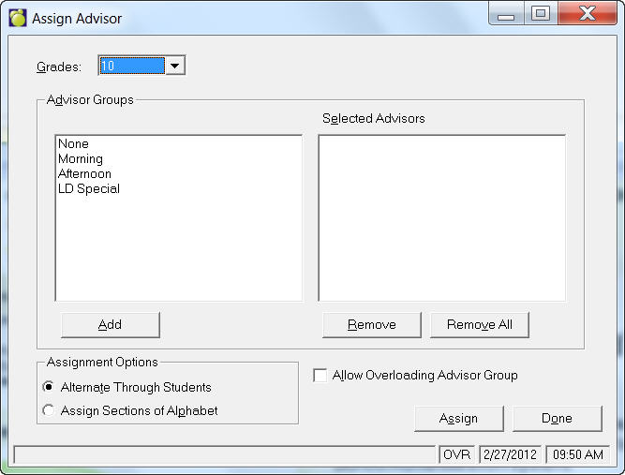Click the Remove button

point(371,325)
